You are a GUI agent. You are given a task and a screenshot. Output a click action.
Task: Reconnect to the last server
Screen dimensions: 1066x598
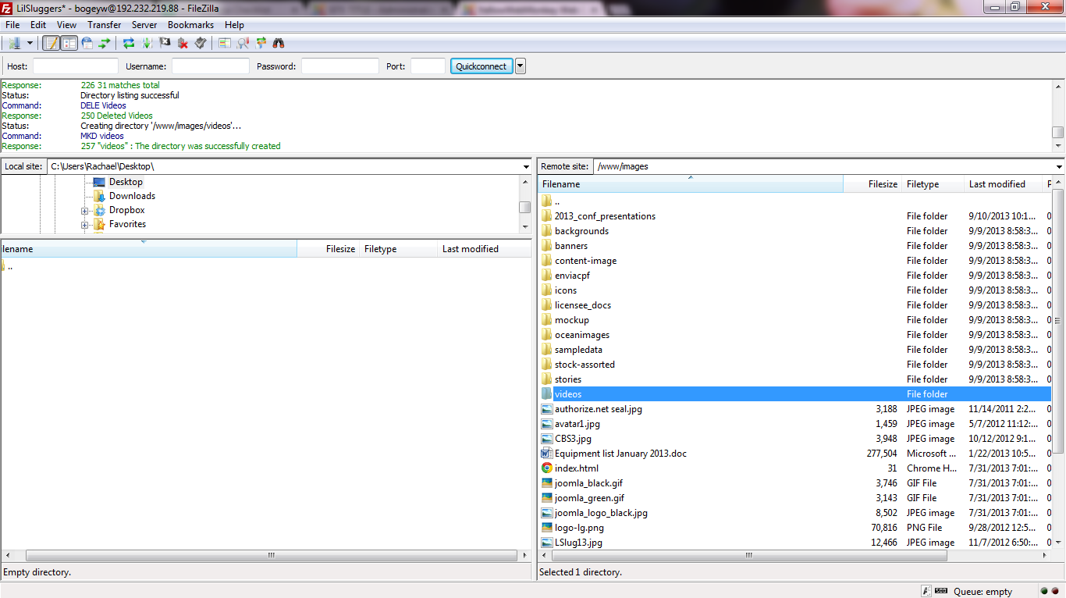click(x=201, y=43)
